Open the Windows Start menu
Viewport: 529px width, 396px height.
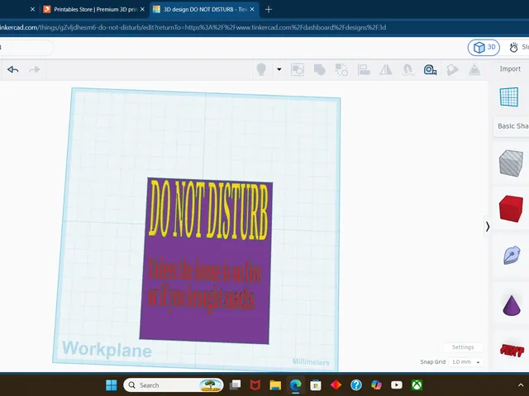click(112, 385)
